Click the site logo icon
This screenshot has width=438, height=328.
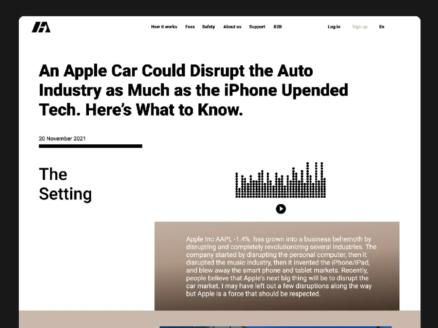coord(41,27)
